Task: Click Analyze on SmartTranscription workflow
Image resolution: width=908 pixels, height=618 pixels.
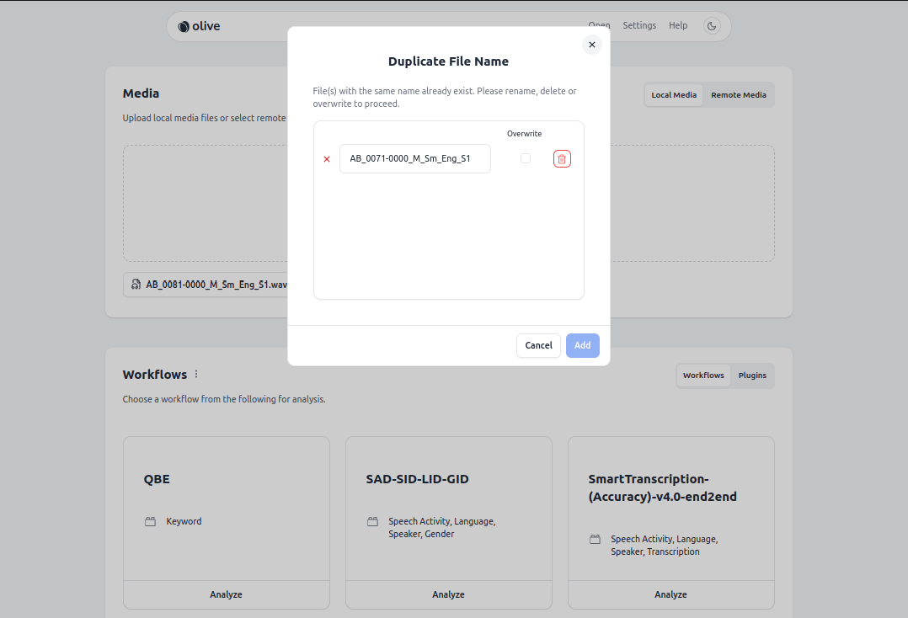Action: tap(670, 594)
